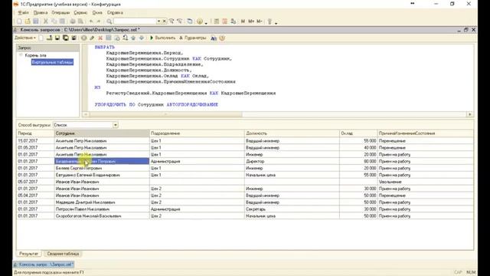Click the Параметры button
This screenshot has height=276, width=490.
193,38
